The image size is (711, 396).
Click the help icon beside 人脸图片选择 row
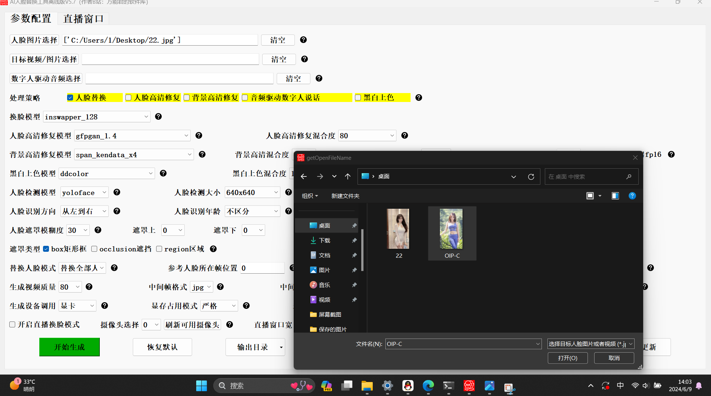click(x=303, y=40)
